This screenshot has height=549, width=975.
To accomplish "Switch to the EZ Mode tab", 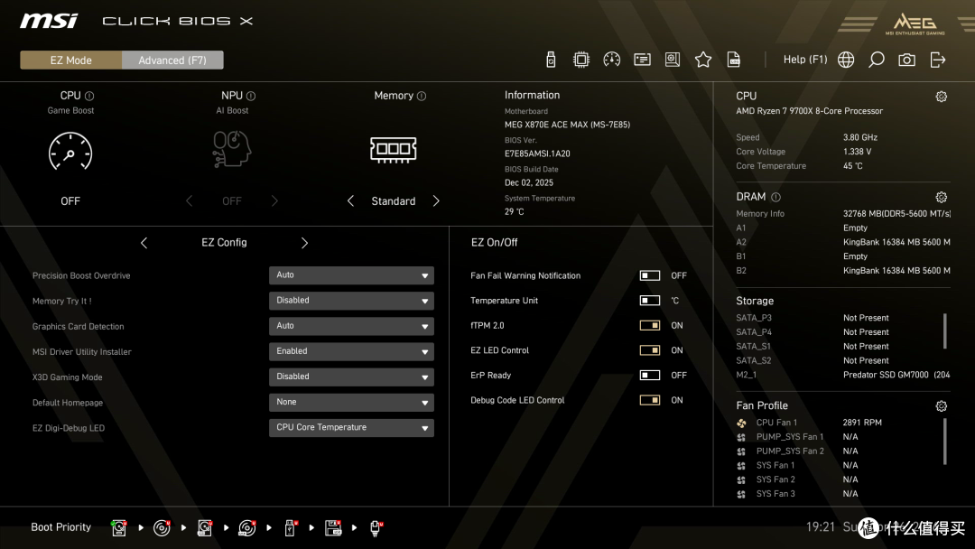I will click(x=71, y=60).
